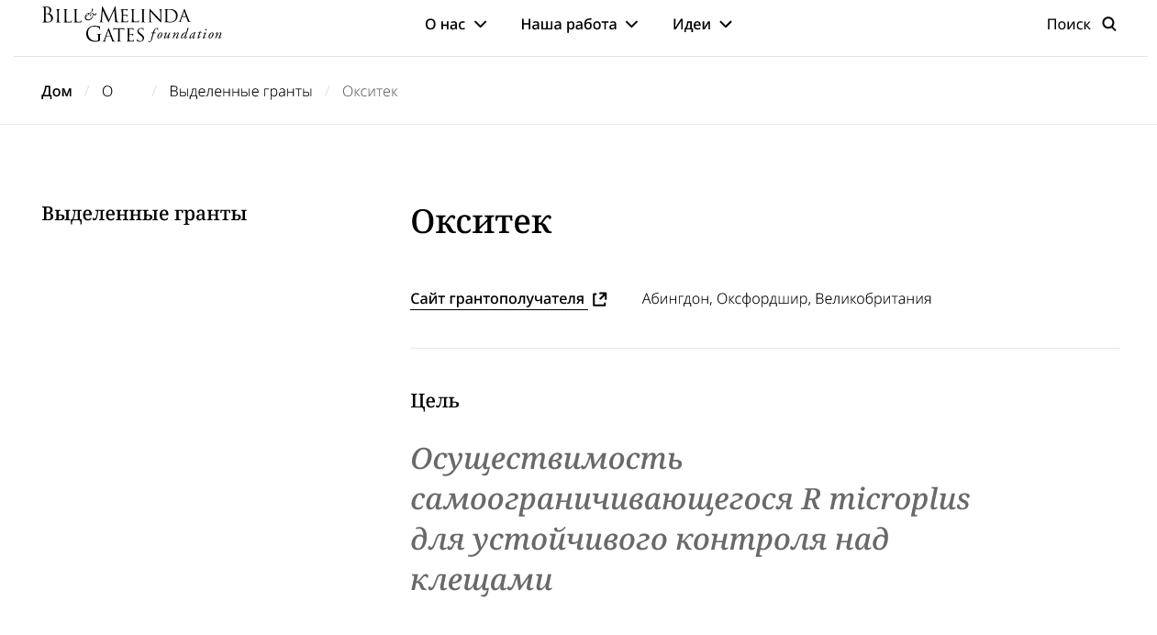Open the Bill & Melinda Gates Foundation logo

pyautogui.click(x=132, y=25)
